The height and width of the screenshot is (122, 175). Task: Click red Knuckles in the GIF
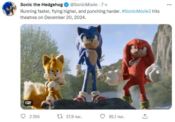point(136,67)
